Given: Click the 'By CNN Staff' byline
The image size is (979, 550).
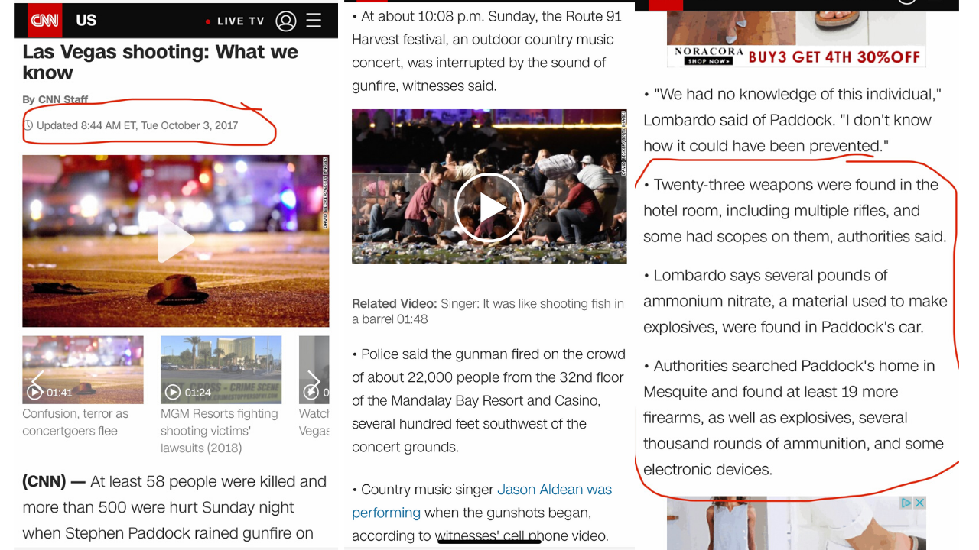Looking at the screenshot, I should pyautogui.click(x=55, y=99).
